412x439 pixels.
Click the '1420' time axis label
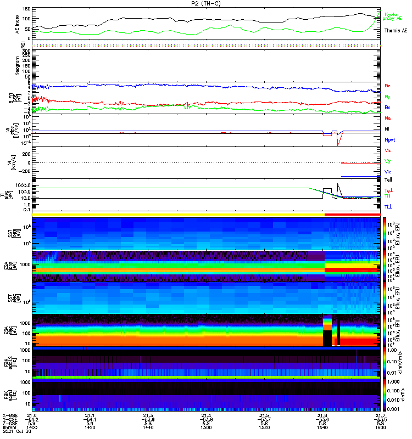pos(90,427)
